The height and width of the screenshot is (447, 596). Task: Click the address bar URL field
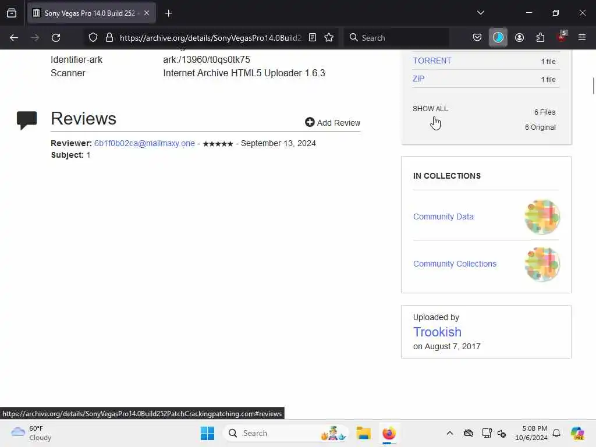210,38
